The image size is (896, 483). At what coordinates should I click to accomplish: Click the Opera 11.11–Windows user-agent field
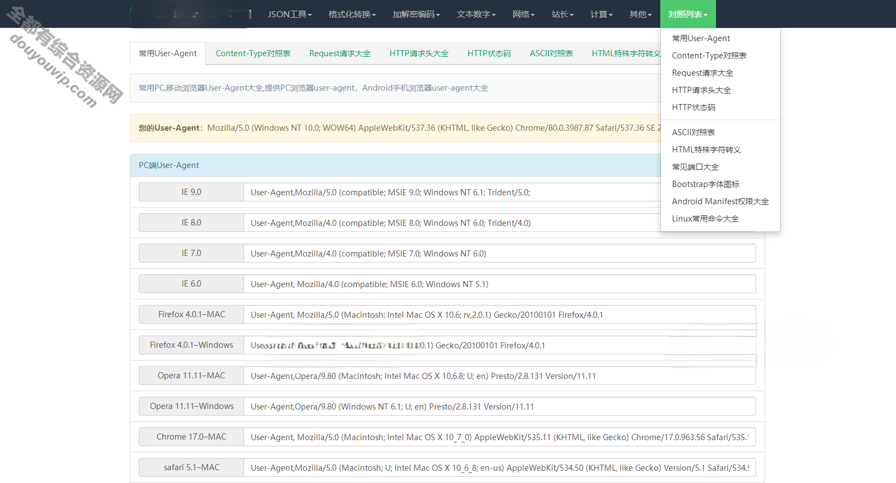tap(500, 406)
